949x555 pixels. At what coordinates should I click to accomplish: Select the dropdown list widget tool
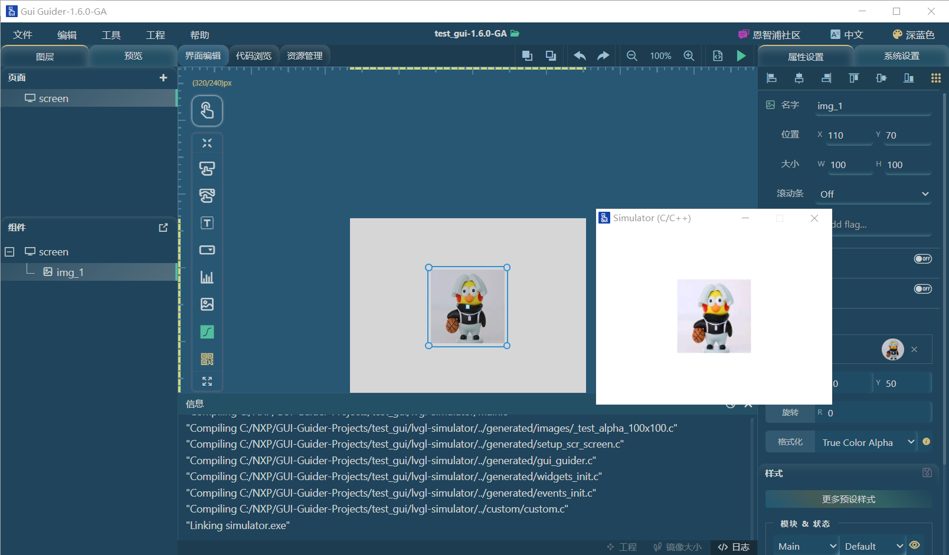[207, 250]
